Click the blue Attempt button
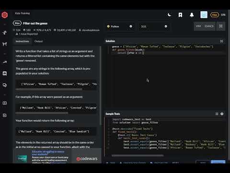Image resolution: width=230 pixels, height=173 pixels. (218, 162)
